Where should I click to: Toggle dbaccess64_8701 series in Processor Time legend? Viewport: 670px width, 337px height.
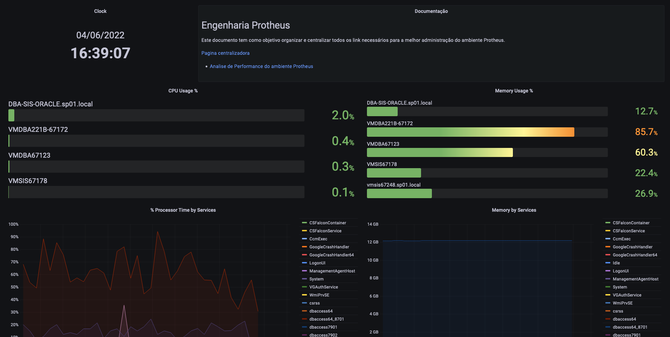(326, 319)
